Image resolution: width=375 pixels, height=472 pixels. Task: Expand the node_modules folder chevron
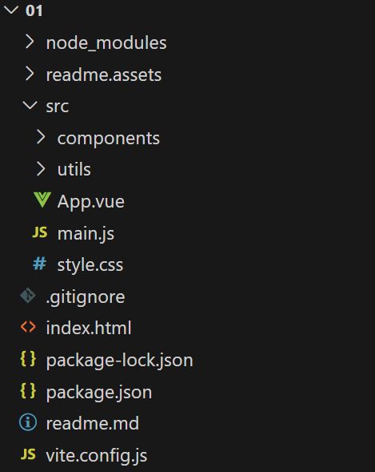30,42
